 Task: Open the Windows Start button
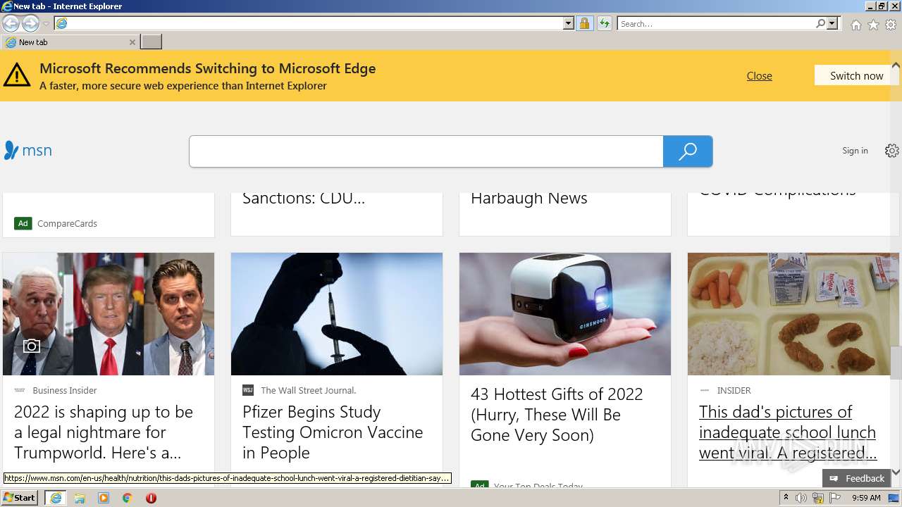(20, 498)
